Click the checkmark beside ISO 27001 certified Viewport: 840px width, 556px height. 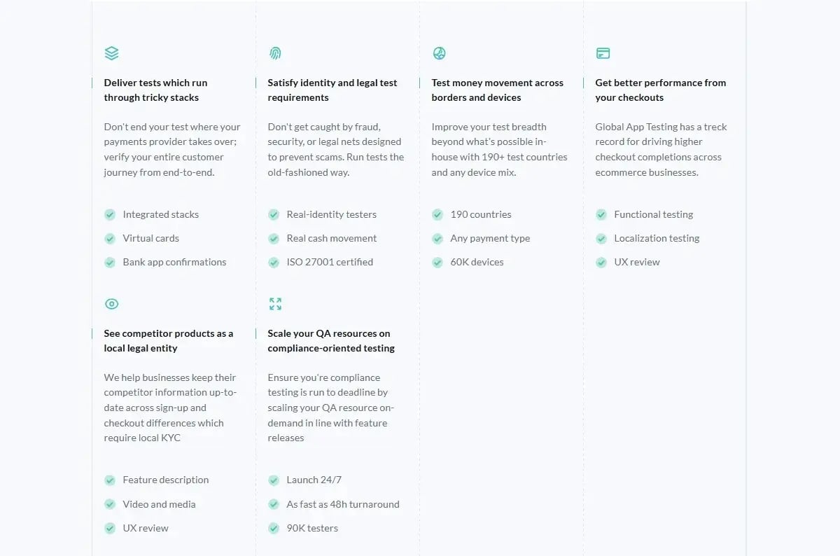point(274,263)
